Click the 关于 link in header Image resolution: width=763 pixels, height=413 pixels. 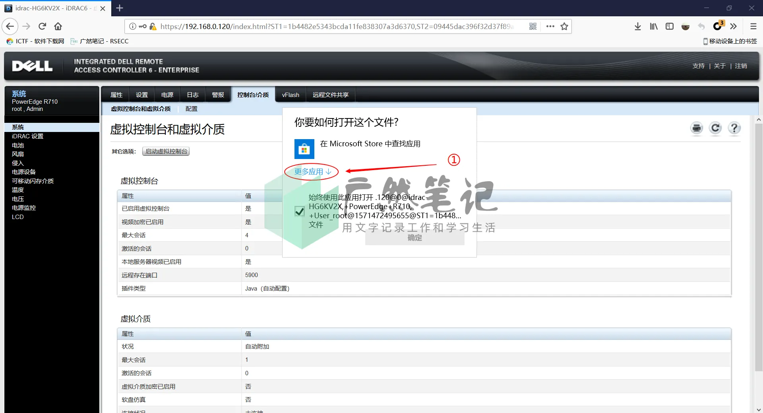[720, 66]
